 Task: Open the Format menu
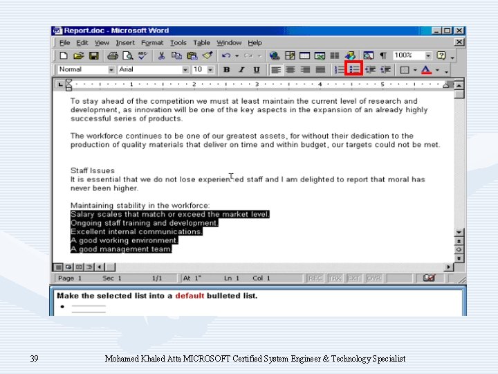pyautogui.click(x=152, y=43)
